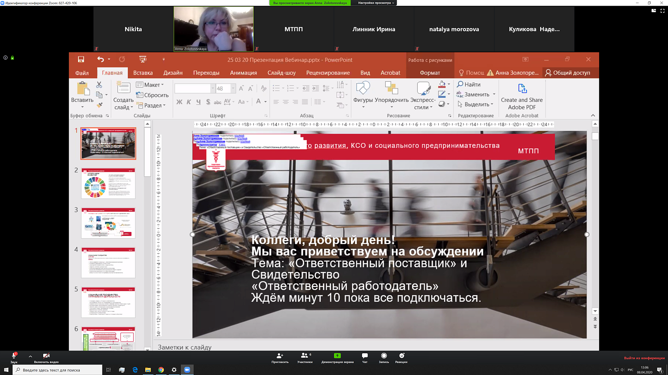Viewport: 668px width, 375px height.
Task: Click the Increase font size icon
Action: [241, 88]
